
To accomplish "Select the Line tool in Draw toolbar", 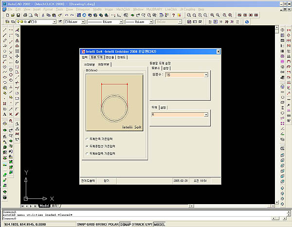I will [x=5, y=30].
